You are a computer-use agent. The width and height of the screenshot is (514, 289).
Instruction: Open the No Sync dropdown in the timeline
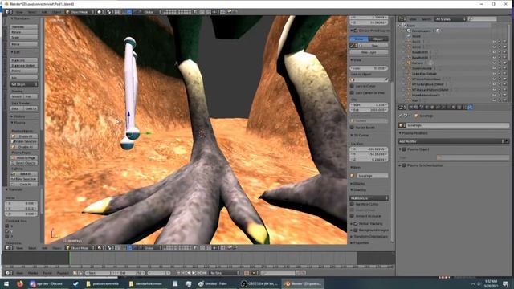point(225,273)
